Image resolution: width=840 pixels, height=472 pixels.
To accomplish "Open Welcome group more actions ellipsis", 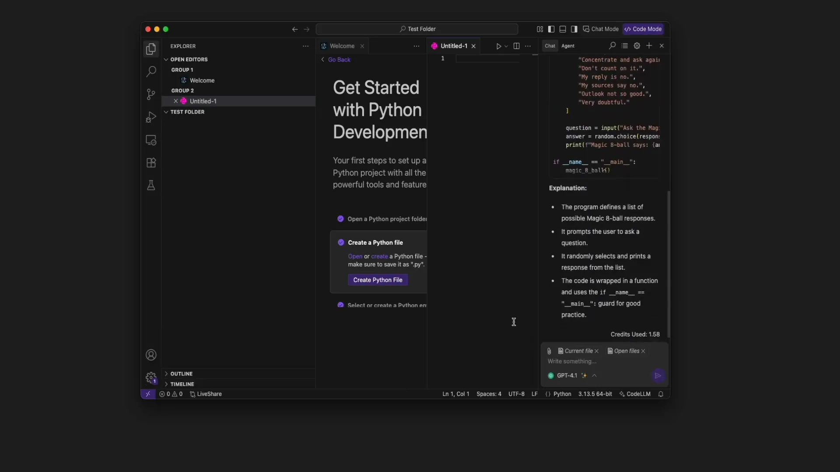I will coord(416,46).
